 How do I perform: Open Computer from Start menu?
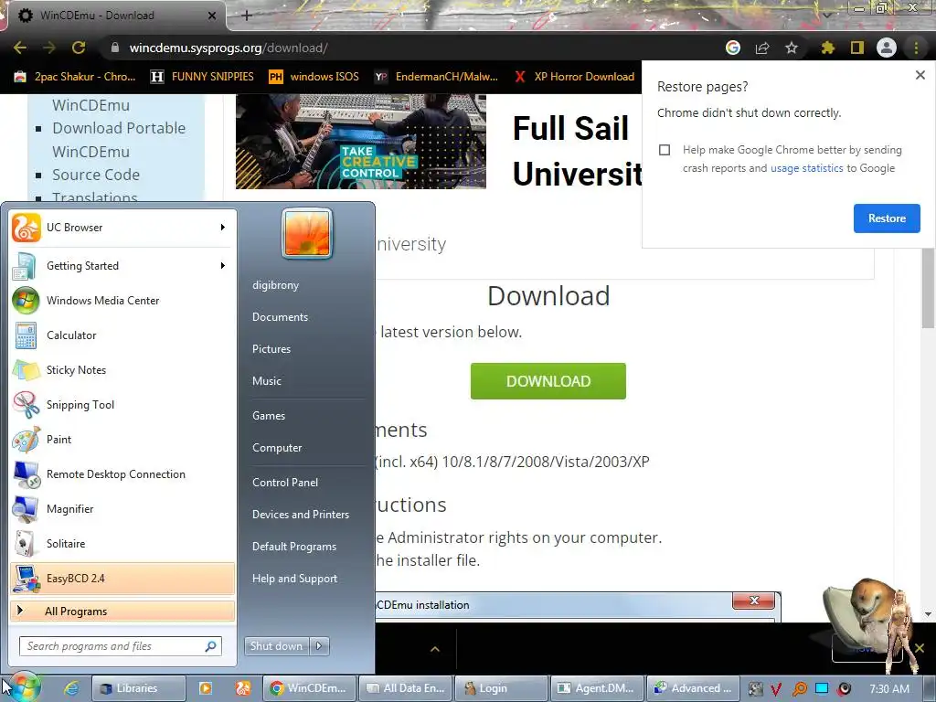coord(277,448)
